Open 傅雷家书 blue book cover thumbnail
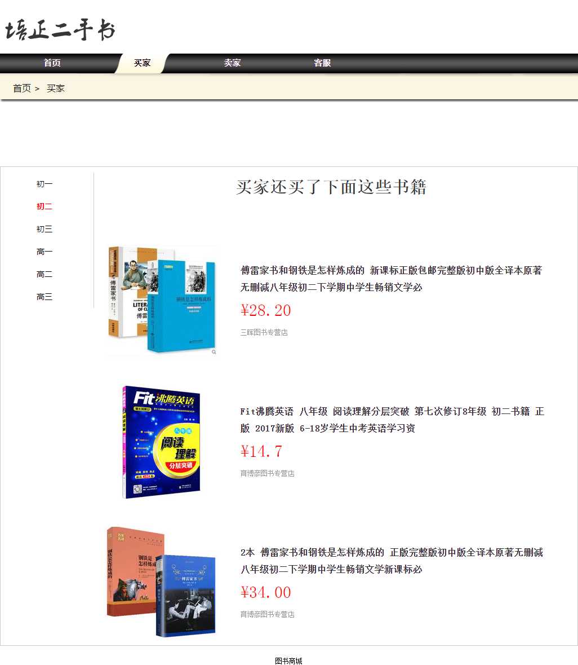578x665 pixels. pos(162,301)
